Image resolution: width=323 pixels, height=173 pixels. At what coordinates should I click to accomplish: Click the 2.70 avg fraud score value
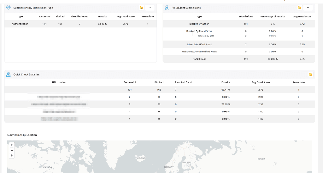[x=126, y=24]
